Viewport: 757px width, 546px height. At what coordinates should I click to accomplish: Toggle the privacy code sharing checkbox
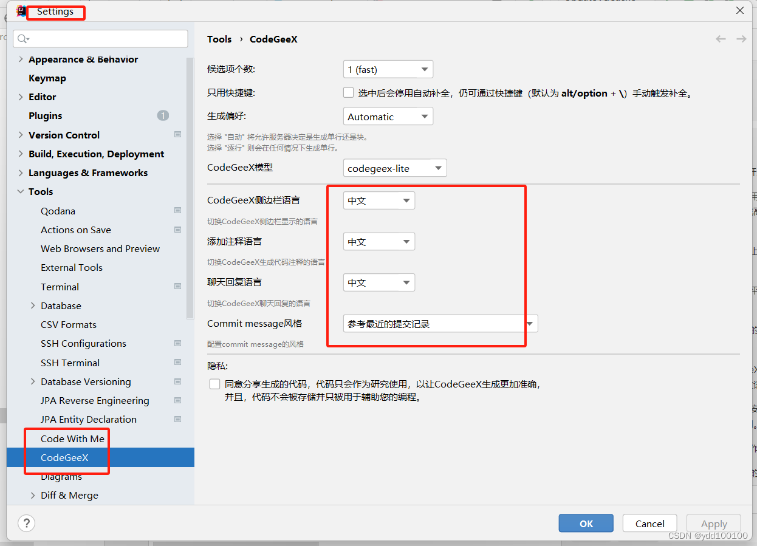coord(214,384)
